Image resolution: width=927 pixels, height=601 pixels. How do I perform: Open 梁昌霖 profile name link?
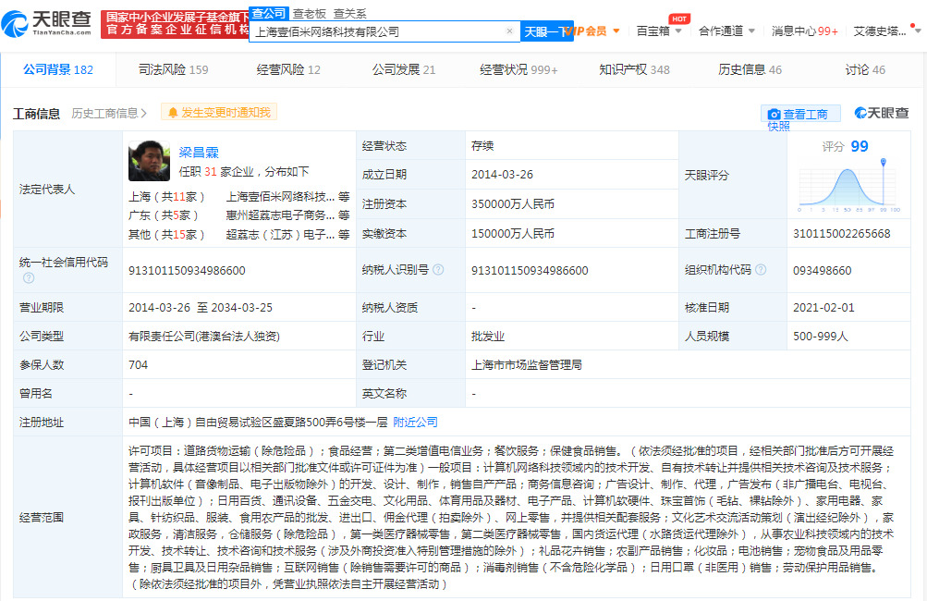tap(199, 152)
